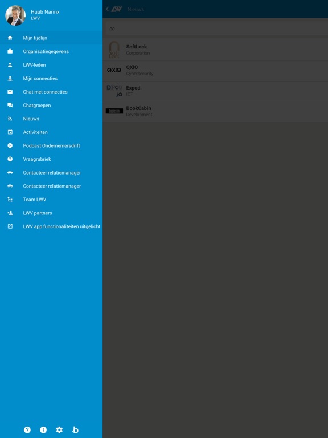Select Nieuws in the side menu
Viewport: 328px width, 438px height.
tap(51, 119)
